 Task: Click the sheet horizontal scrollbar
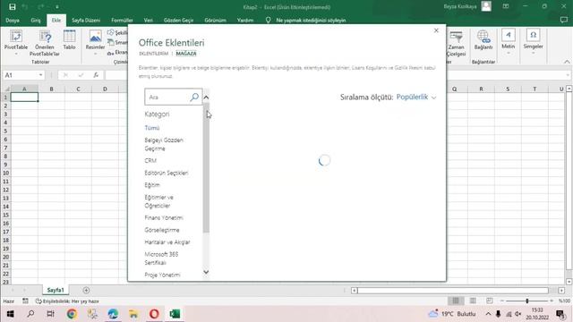(452, 290)
